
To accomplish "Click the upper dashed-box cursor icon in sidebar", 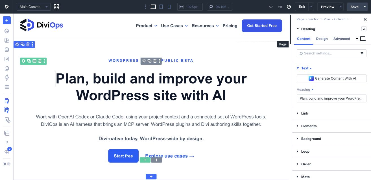I will [7, 101].
